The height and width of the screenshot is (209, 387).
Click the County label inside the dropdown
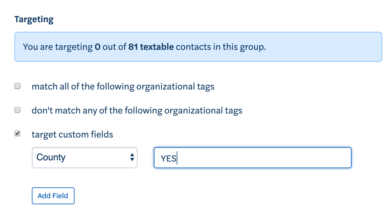(50, 157)
